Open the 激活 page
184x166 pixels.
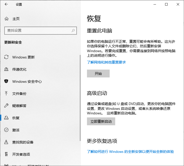(40, 130)
